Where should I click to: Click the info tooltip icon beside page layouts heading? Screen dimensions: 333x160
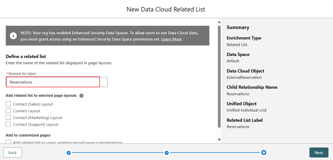tap(81, 96)
